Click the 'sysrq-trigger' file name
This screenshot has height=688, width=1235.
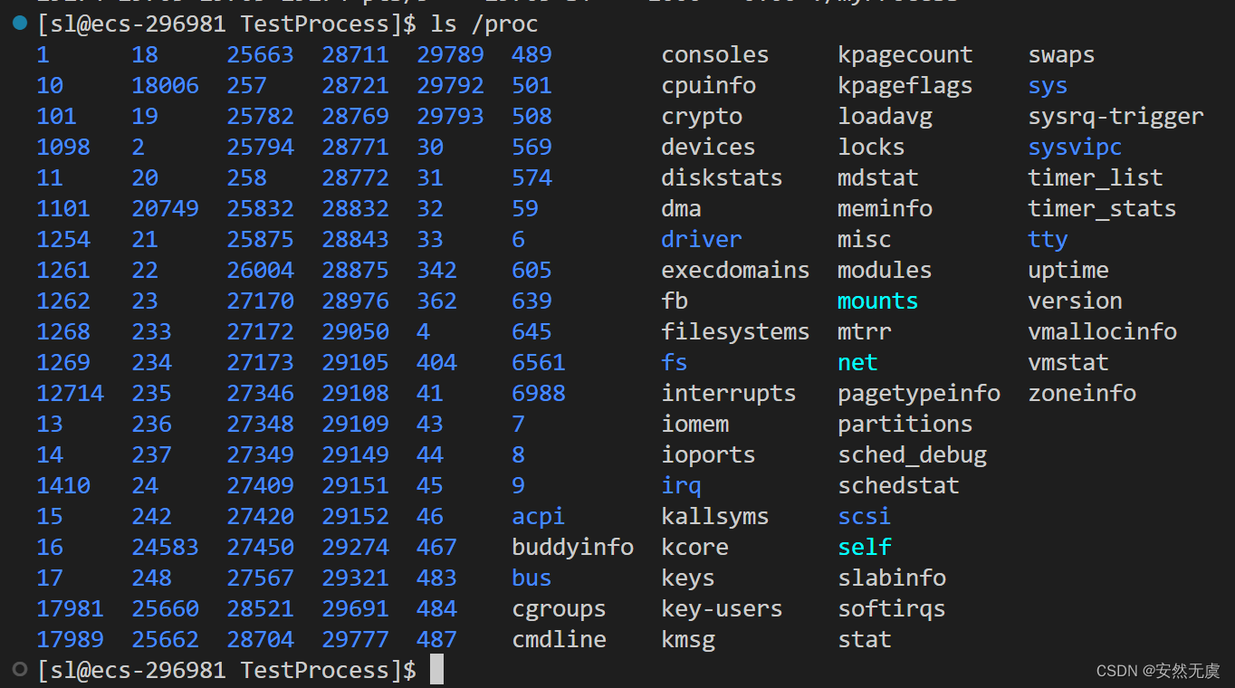click(x=1116, y=116)
